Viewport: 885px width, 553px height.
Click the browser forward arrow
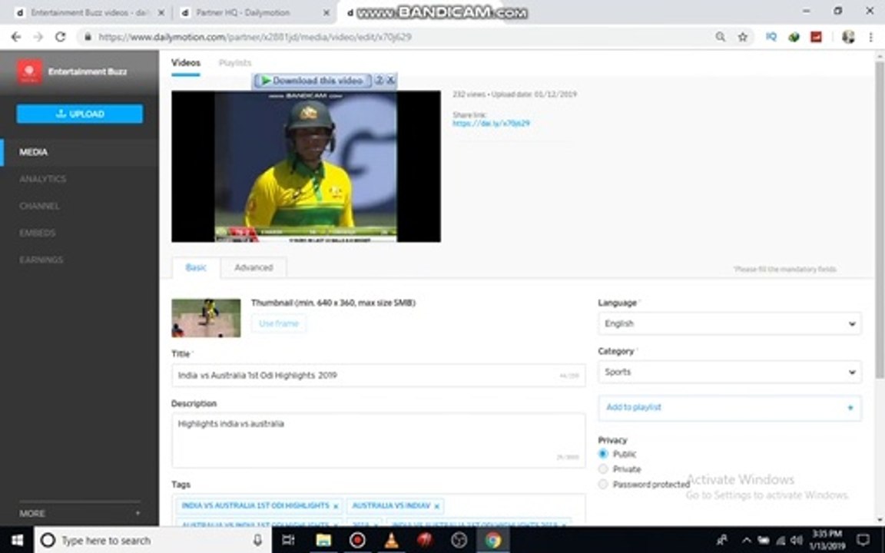(x=38, y=37)
